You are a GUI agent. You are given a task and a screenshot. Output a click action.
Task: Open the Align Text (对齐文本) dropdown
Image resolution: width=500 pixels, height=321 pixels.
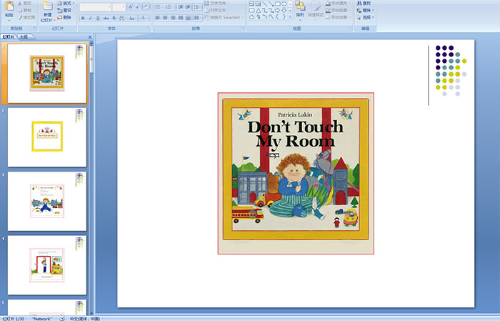(x=217, y=10)
